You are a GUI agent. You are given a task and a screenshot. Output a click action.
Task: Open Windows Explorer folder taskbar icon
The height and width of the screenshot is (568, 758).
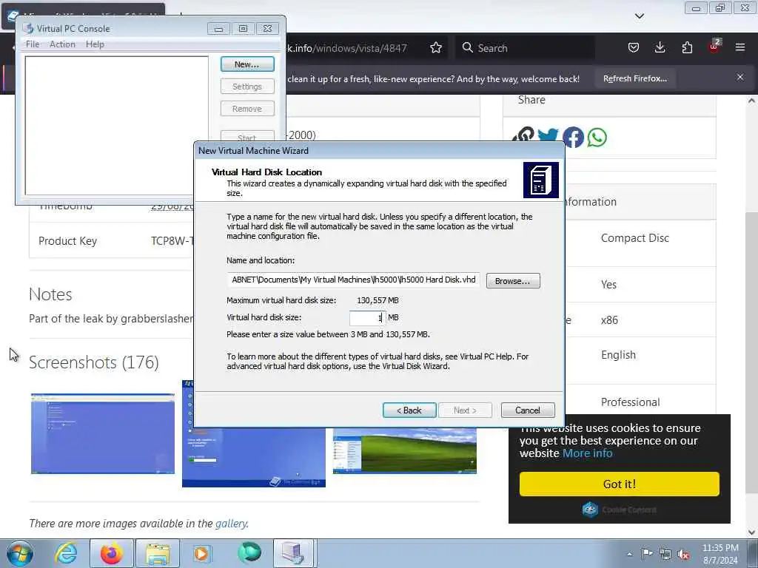158,553
